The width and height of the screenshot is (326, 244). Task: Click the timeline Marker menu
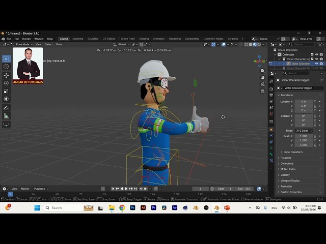pos(25,189)
